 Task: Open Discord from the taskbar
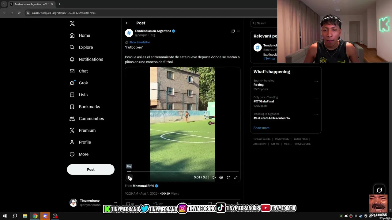coord(45,216)
